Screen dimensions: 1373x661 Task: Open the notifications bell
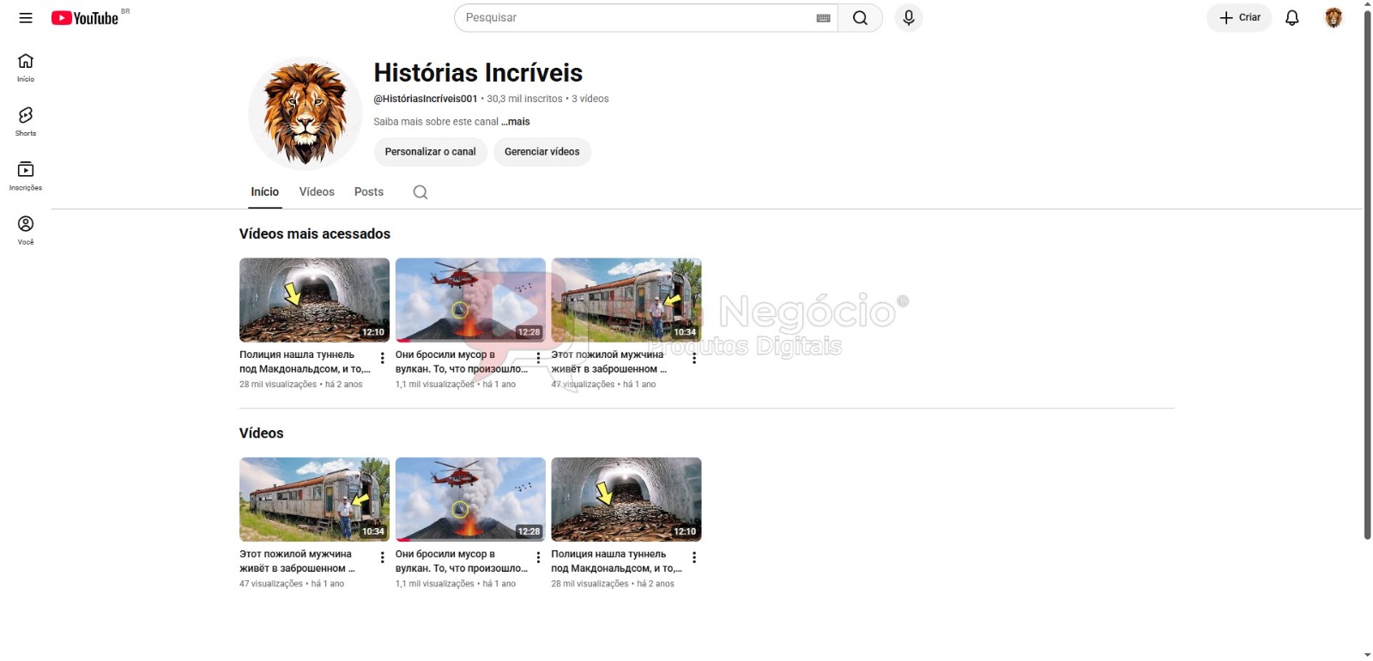point(1292,17)
